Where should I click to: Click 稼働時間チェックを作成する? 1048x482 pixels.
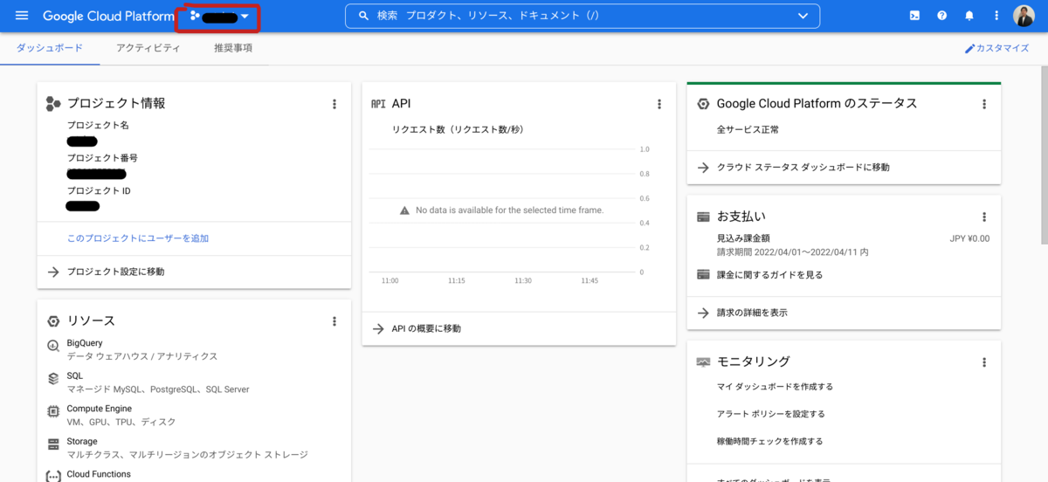click(769, 441)
